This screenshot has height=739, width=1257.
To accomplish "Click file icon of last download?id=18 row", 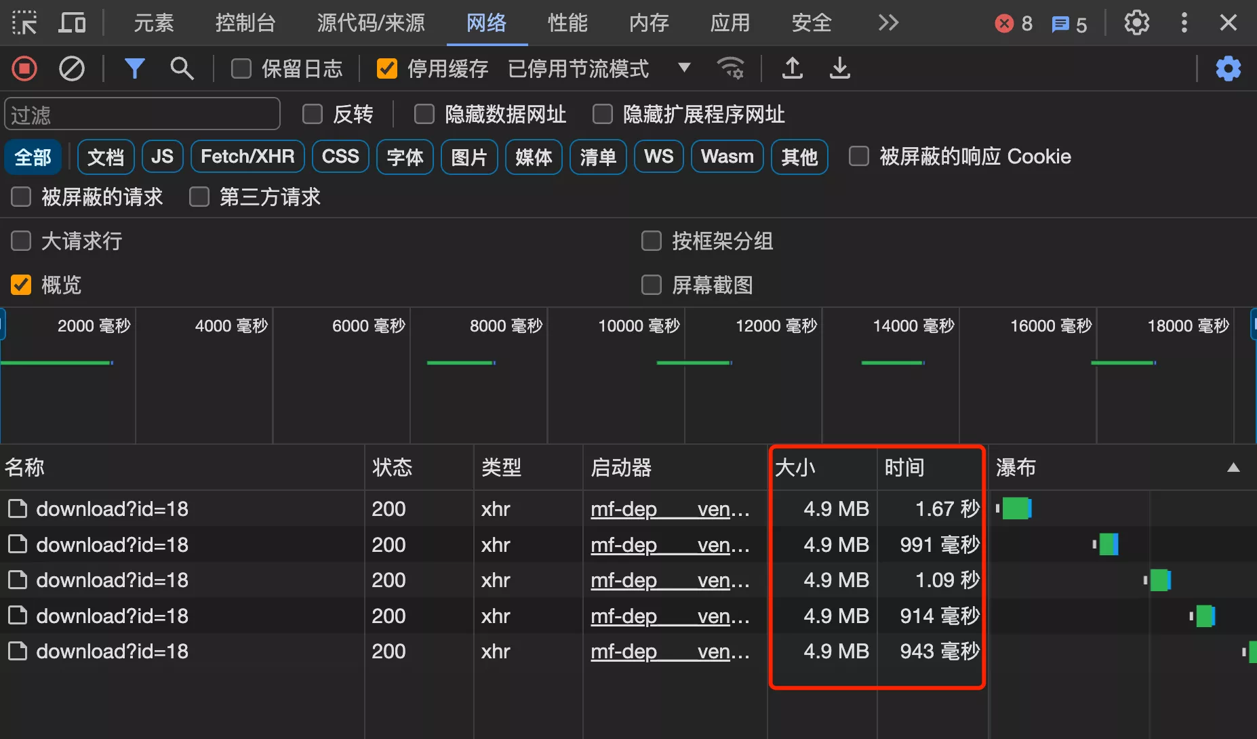I will pyautogui.click(x=18, y=651).
